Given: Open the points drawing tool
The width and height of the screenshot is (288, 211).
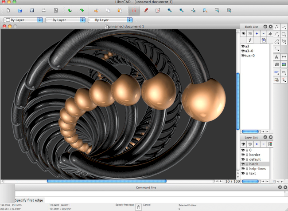Looking at the screenshot, I should 276,27.
